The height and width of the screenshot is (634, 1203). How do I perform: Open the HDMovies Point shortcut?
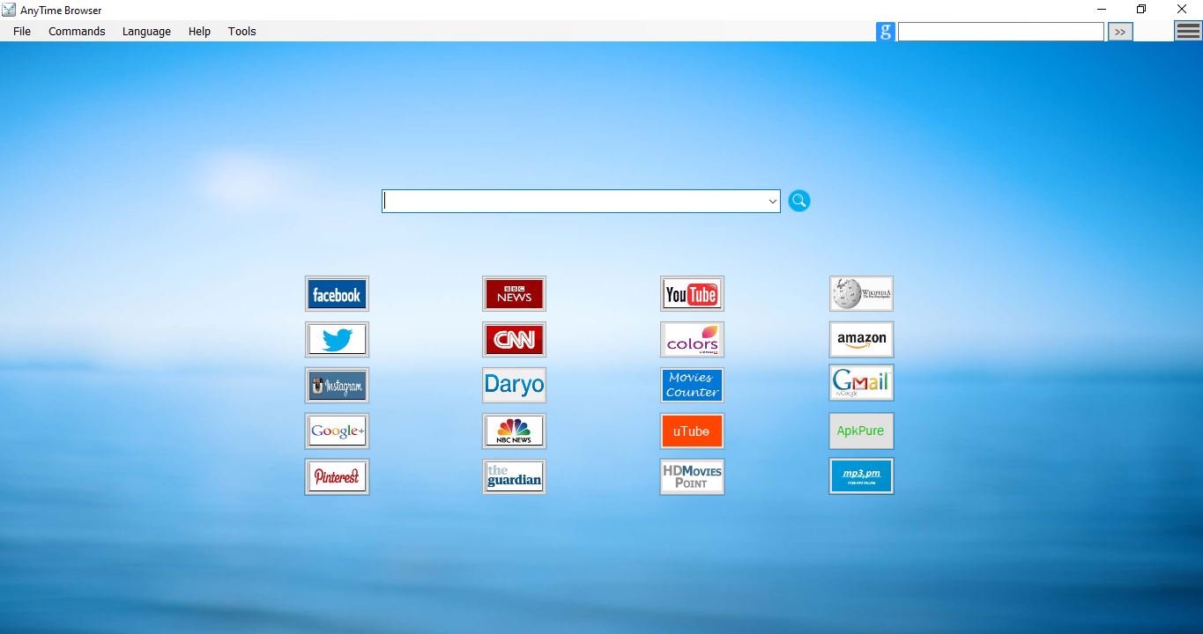693,477
